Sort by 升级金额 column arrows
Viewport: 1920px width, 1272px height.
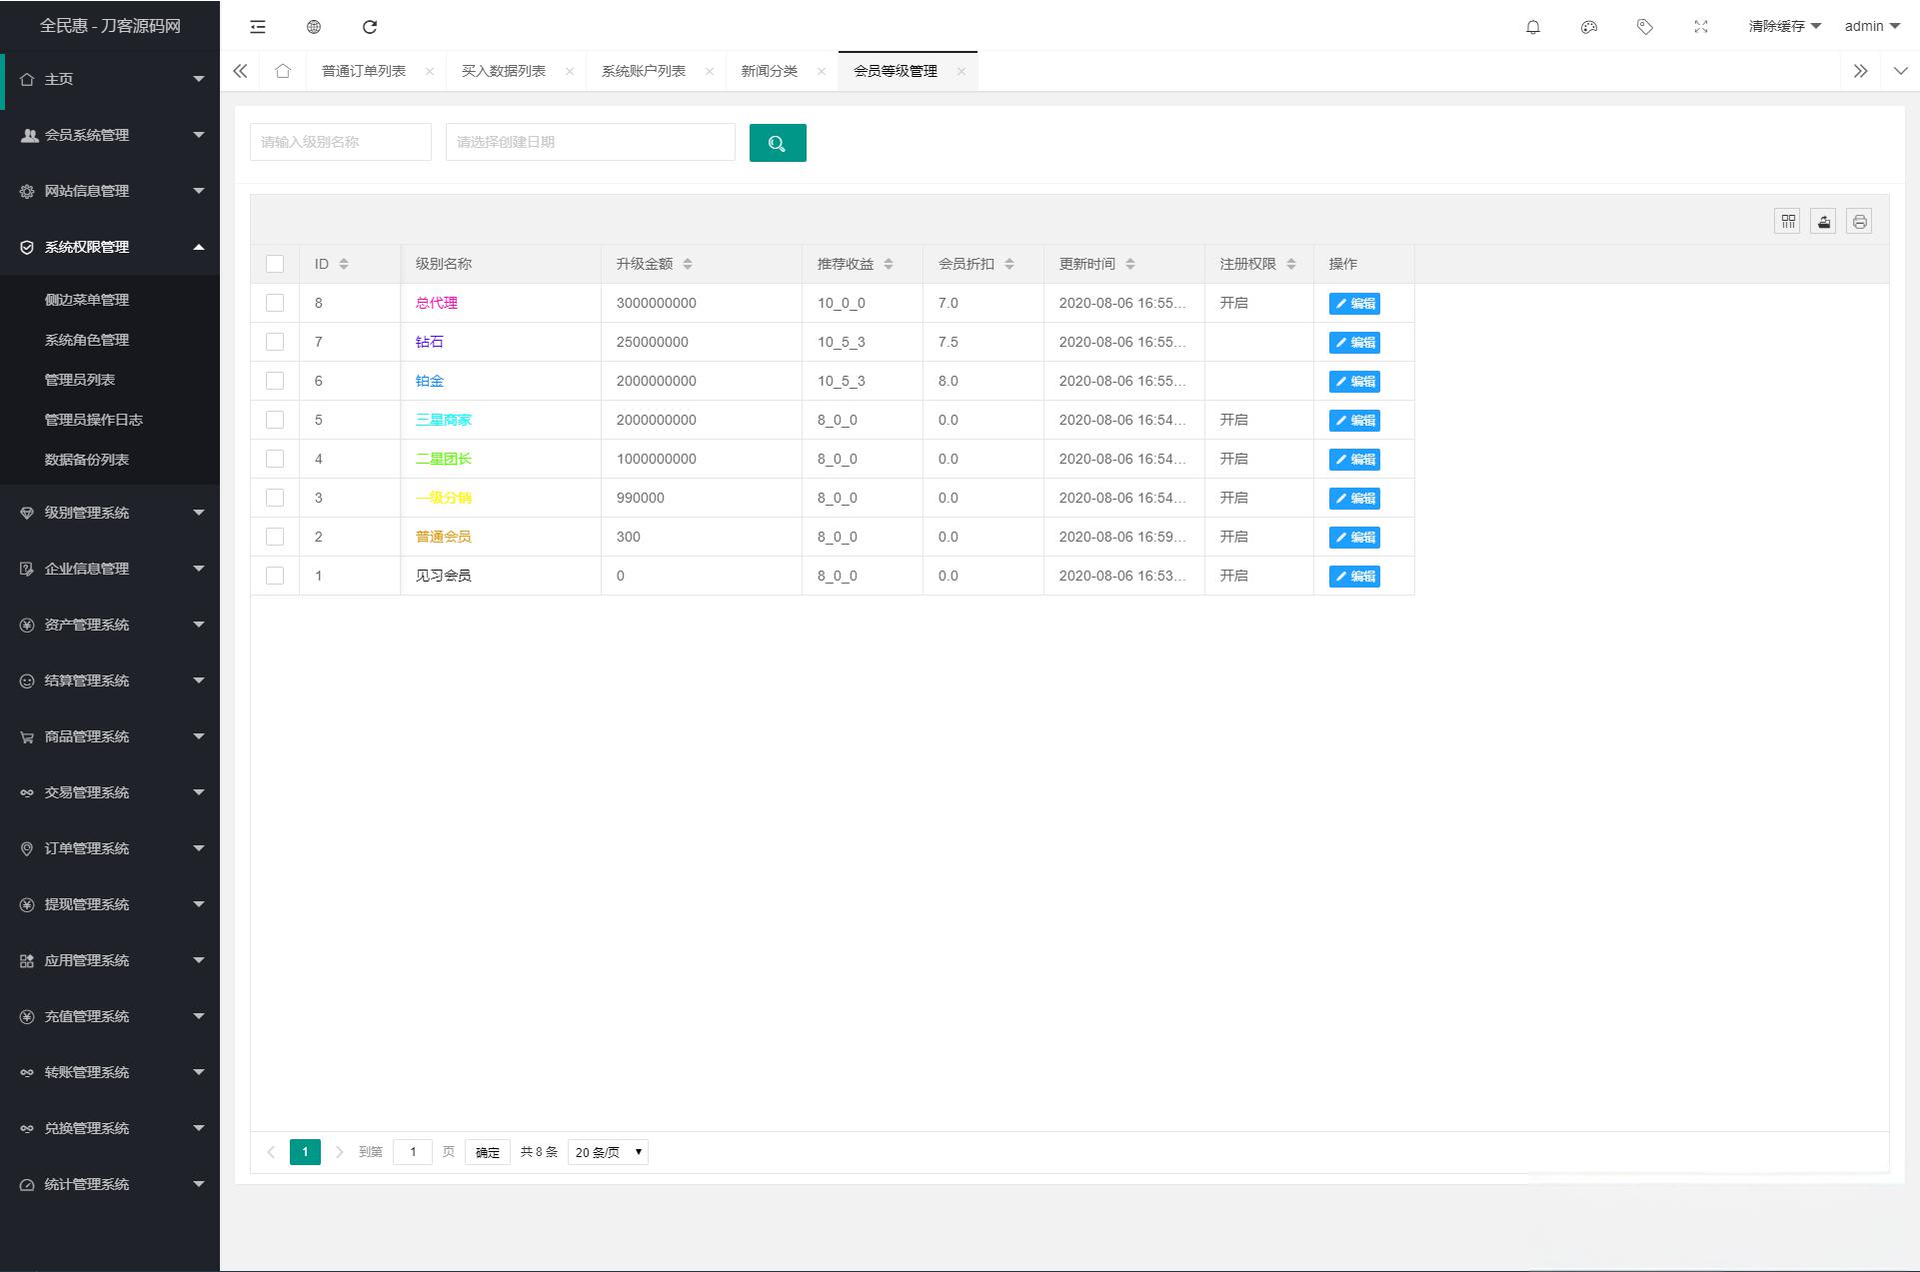click(x=688, y=264)
